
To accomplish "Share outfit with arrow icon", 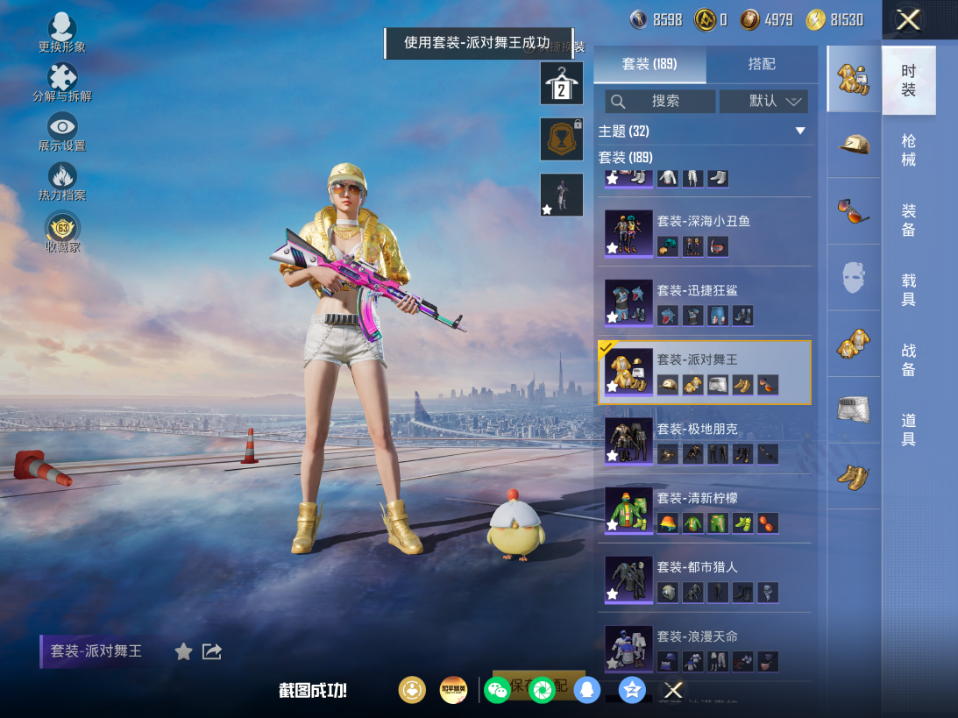I will point(211,651).
